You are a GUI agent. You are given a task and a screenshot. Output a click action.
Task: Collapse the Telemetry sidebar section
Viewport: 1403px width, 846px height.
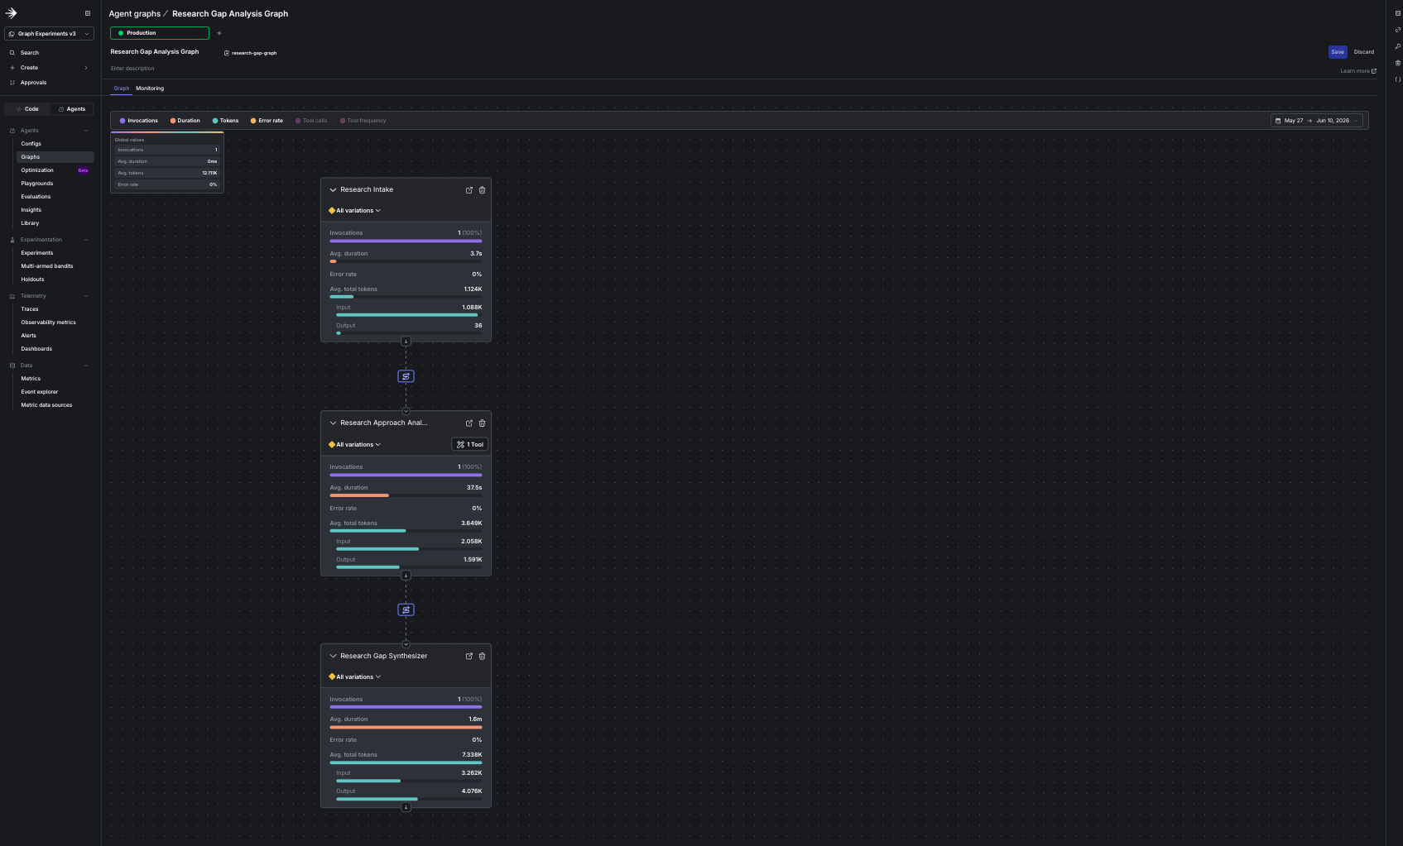[x=86, y=296]
